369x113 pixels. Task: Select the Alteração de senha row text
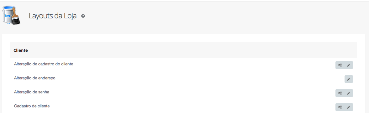[x=32, y=92]
